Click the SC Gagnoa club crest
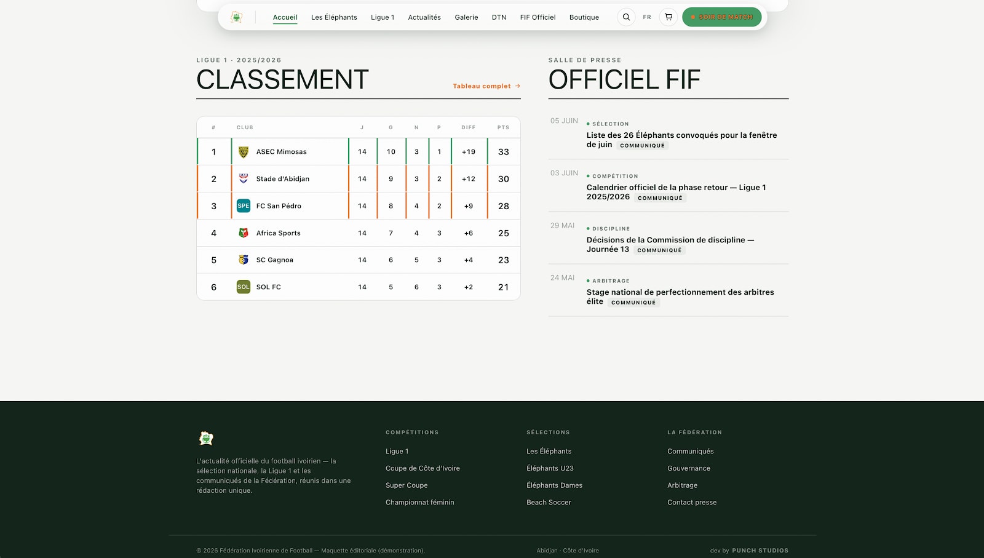Viewport: 984px width, 558px height. [244, 260]
